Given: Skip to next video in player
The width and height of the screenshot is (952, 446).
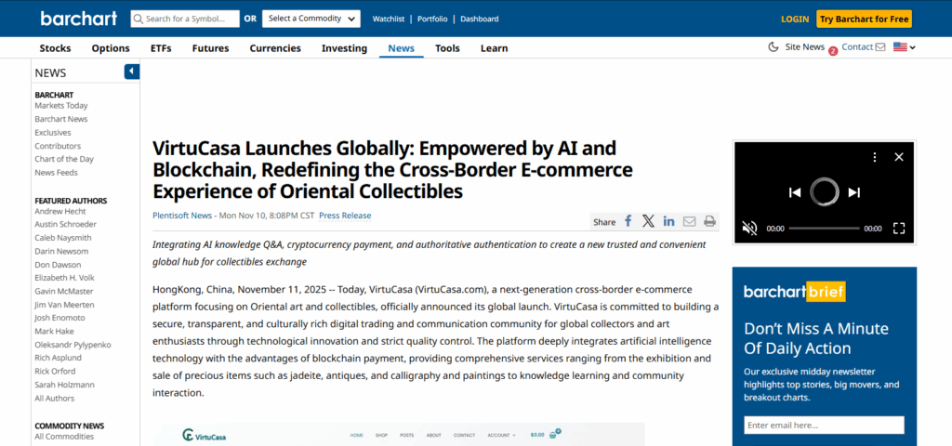Looking at the screenshot, I should click(853, 192).
